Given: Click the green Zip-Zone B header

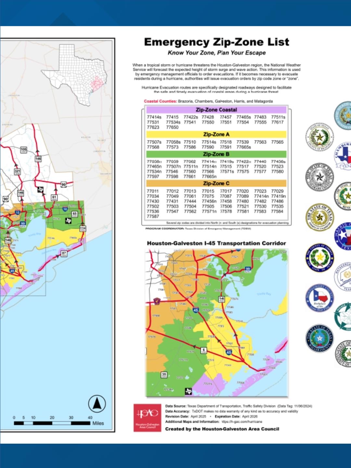Looking at the screenshot, I should (x=216, y=154).
